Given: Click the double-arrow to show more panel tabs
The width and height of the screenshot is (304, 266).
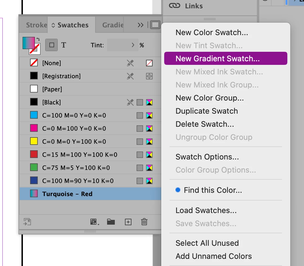Looking at the screenshot, I should (x=141, y=25).
